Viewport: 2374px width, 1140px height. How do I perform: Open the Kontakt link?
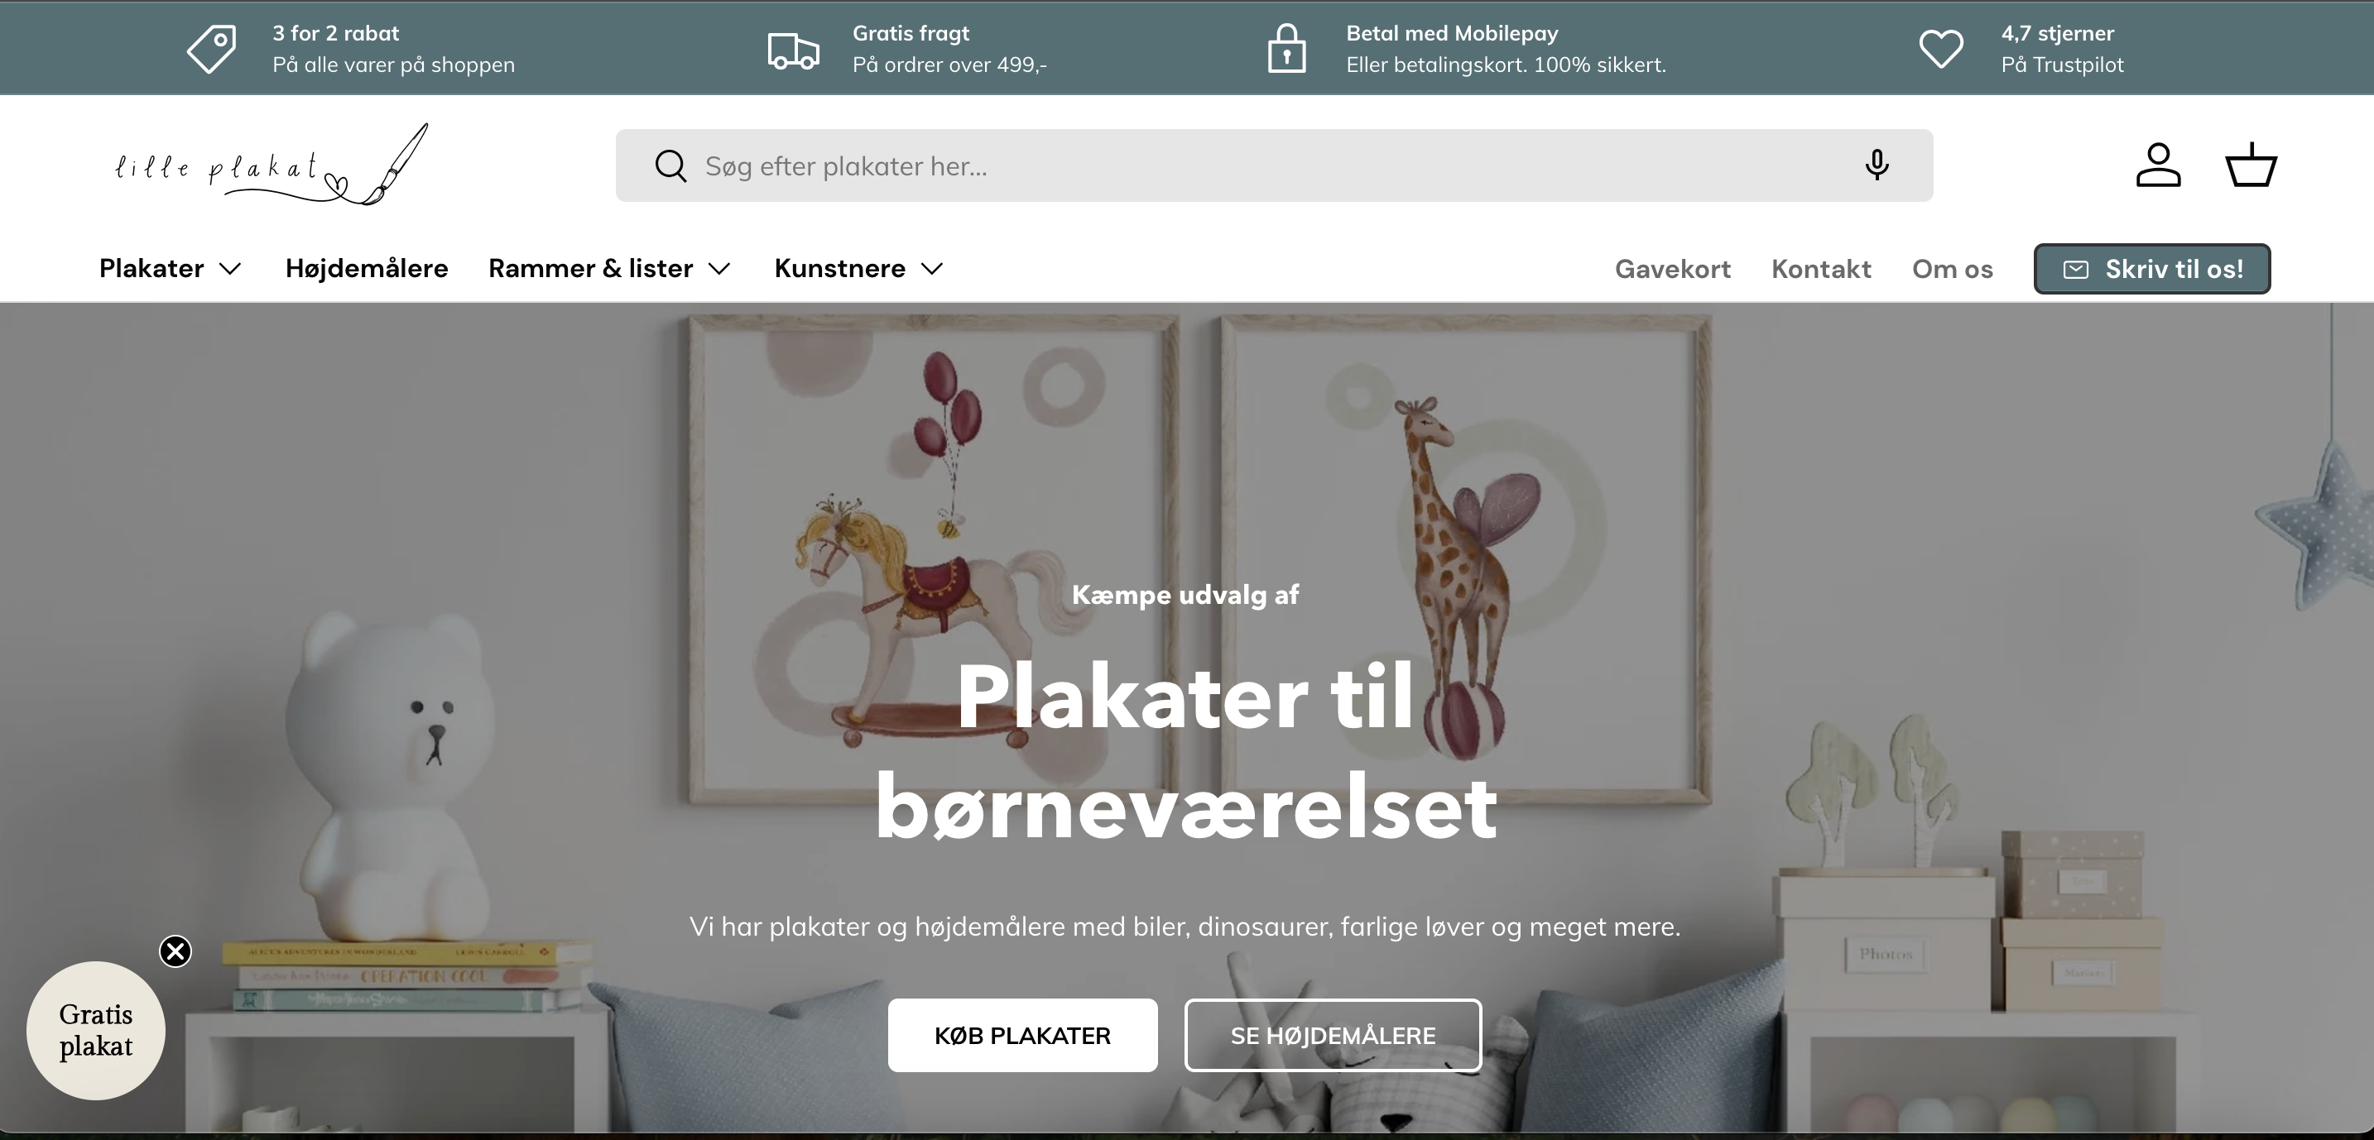click(1821, 269)
